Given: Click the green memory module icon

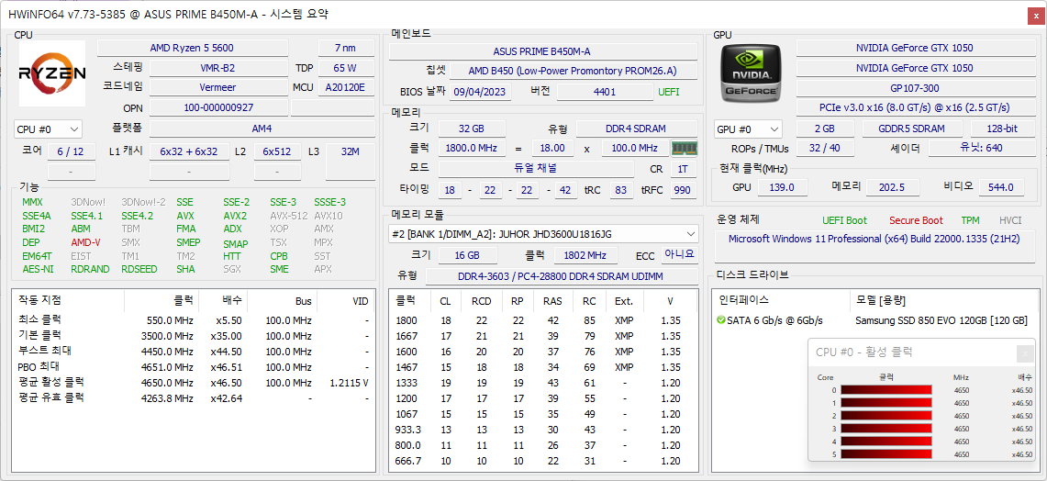Looking at the screenshot, I should click(683, 148).
